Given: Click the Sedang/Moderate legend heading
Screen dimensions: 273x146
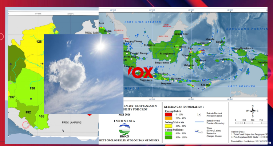Looking at the screenshot, I should click(x=174, y=122).
